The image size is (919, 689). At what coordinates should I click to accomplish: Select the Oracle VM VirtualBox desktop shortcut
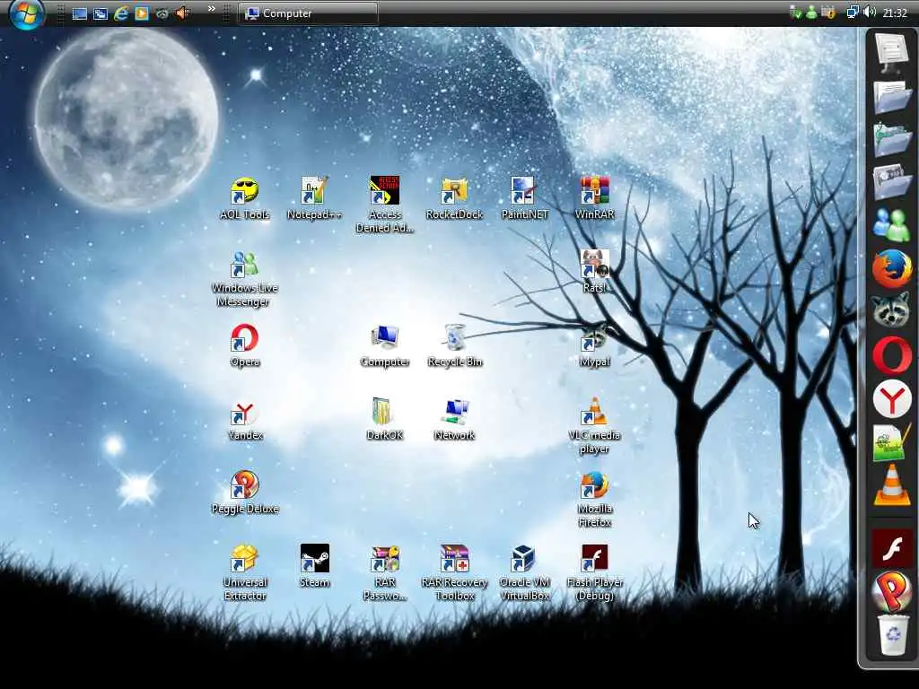click(524, 573)
